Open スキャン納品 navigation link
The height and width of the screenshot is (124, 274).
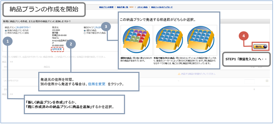(x=142, y=7)
